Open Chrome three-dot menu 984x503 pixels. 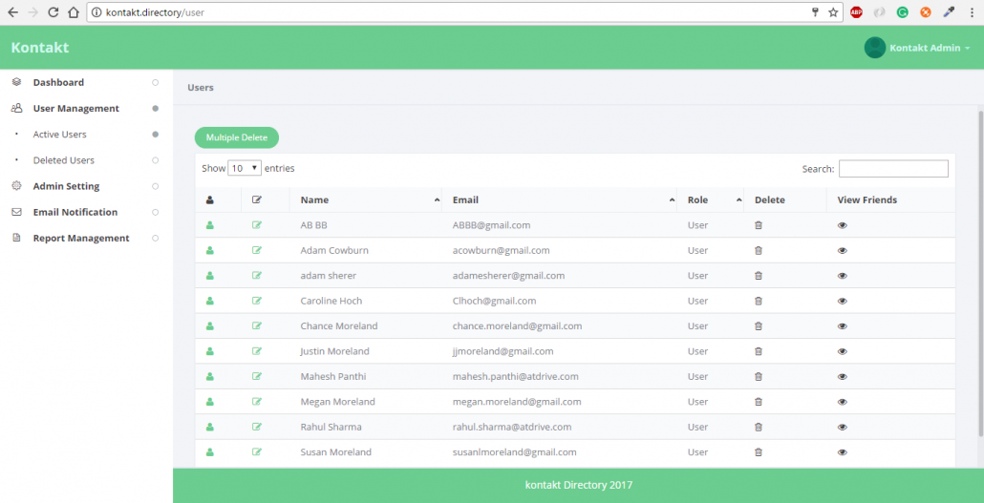[972, 11]
